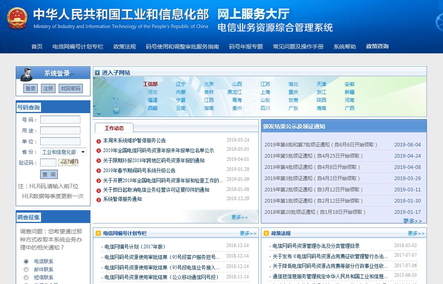Expand more items under 工作动态 via 更多
The width and height of the screenshot is (443, 284).
(x=240, y=217)
